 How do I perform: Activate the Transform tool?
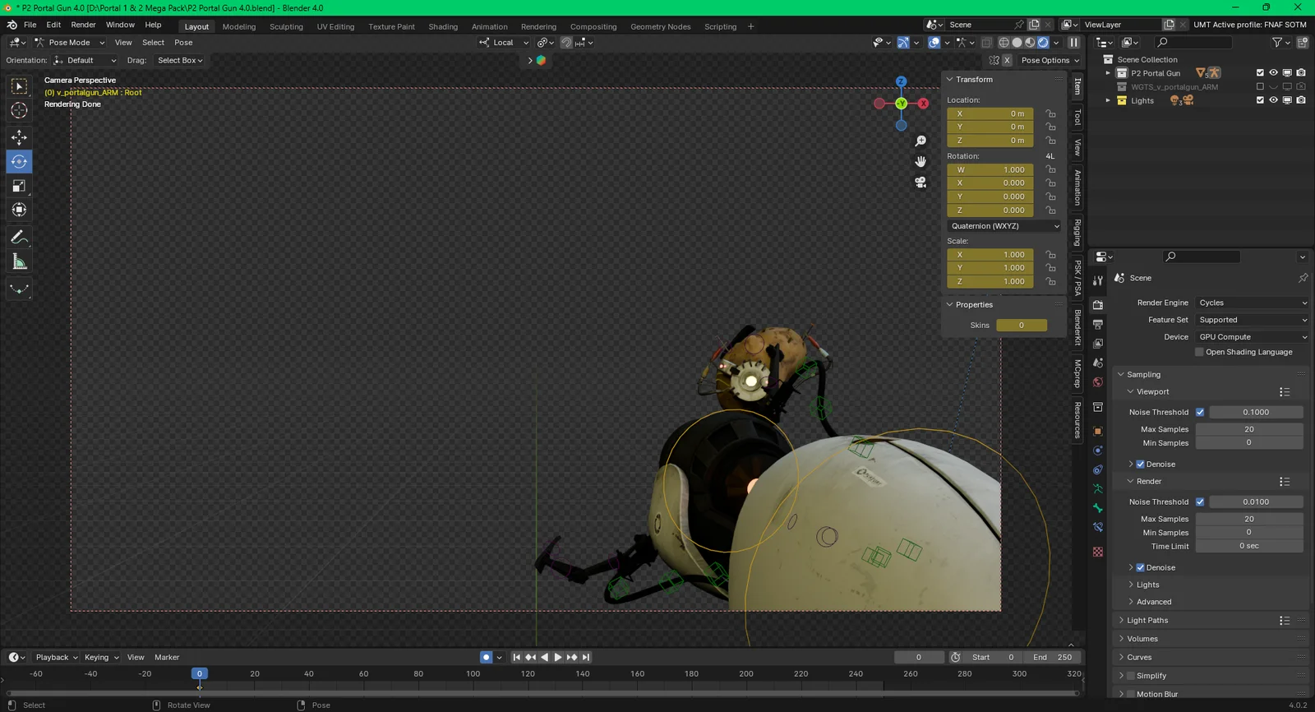tap(19, 210)
